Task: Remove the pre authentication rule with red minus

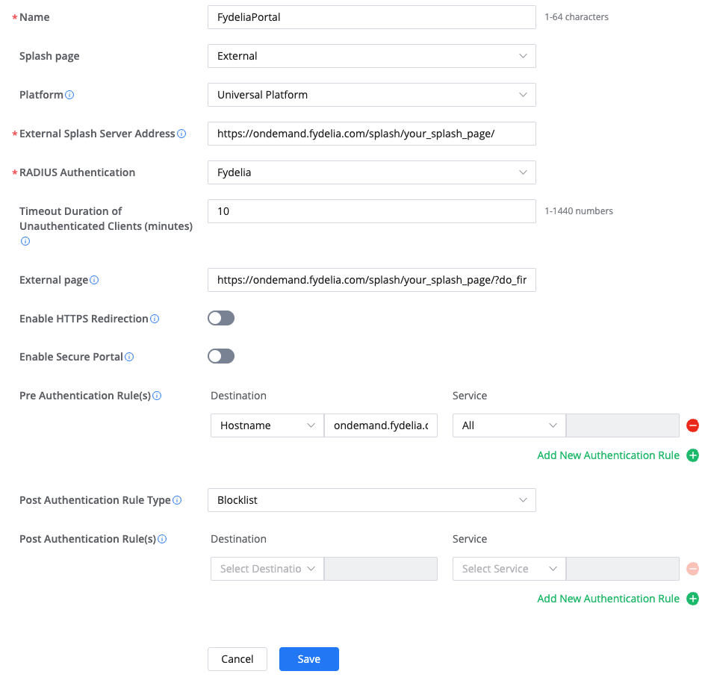Action: point(692,425)
